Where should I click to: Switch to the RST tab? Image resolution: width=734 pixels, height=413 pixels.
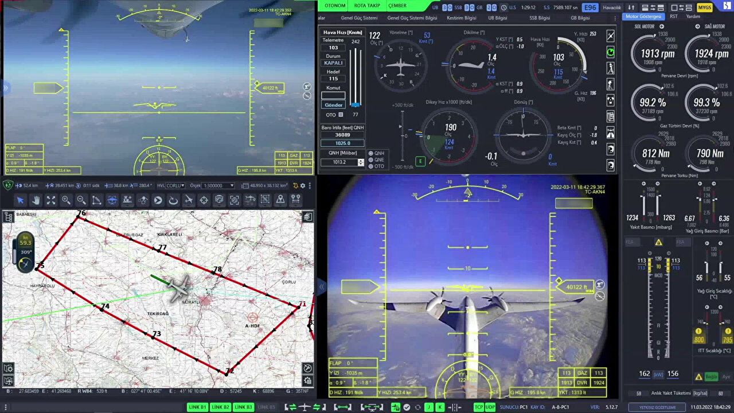(673, 17)
